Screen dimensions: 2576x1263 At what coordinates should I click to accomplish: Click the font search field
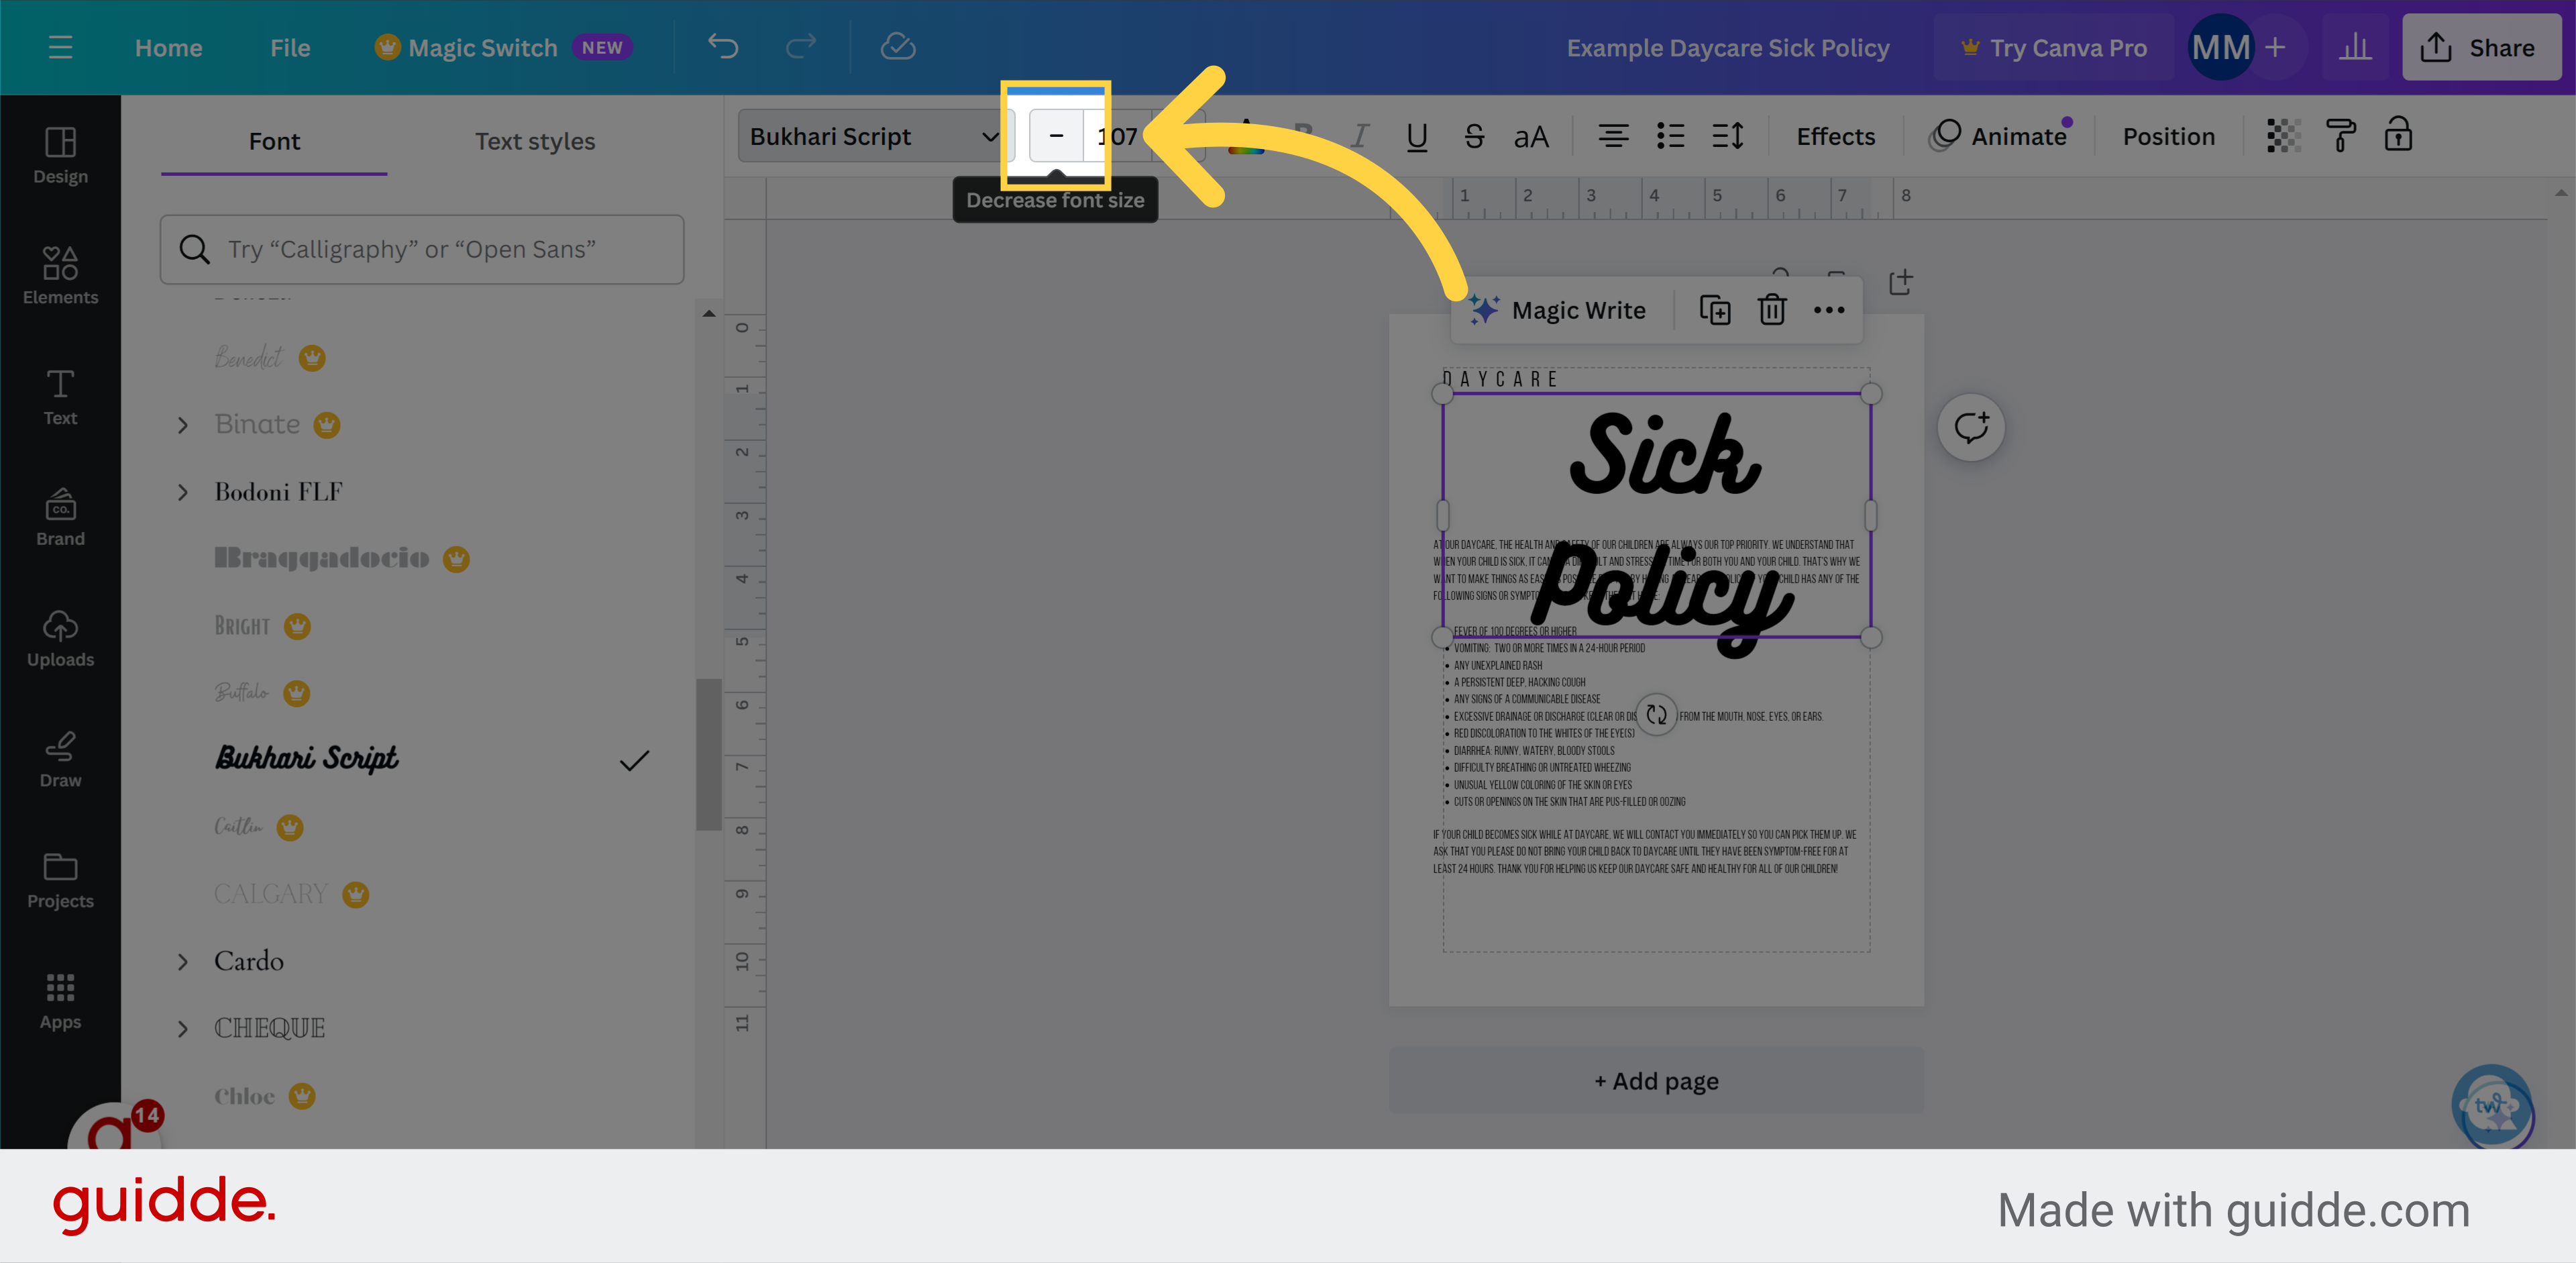421,249
